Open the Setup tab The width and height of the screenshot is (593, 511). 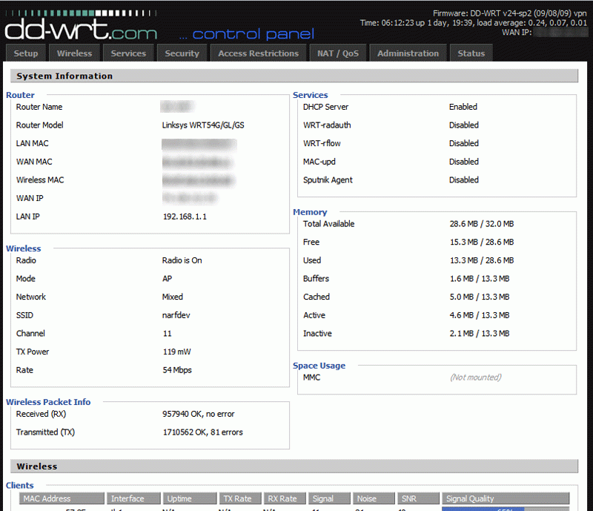coord(26,53)
